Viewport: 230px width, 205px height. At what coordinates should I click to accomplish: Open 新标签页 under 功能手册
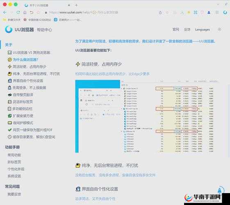14,162
